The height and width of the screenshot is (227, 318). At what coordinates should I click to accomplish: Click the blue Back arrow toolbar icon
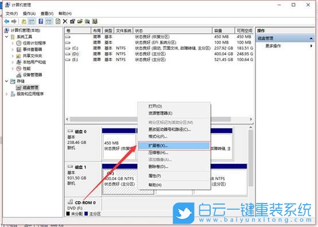pyautogui.click(x=7, y=21)
